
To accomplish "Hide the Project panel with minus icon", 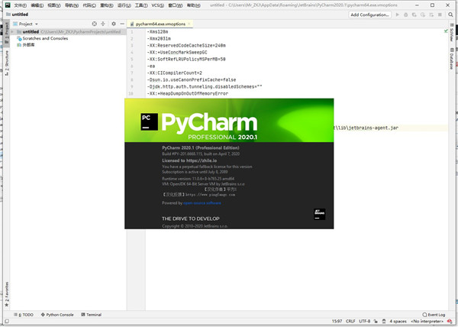I will pos(122,24).
